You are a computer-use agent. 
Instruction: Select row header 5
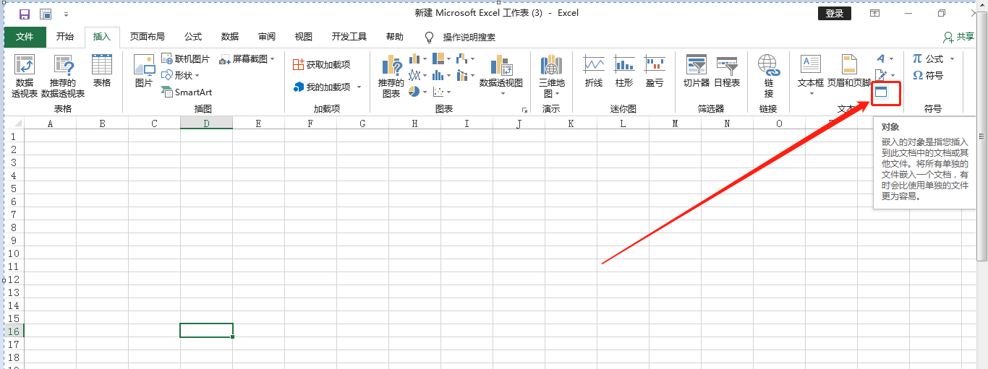(13, 188)
